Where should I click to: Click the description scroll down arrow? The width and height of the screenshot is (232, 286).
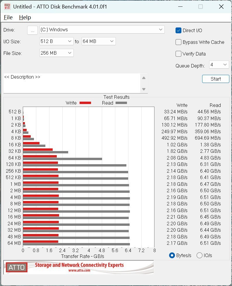[x=144, y=89]
